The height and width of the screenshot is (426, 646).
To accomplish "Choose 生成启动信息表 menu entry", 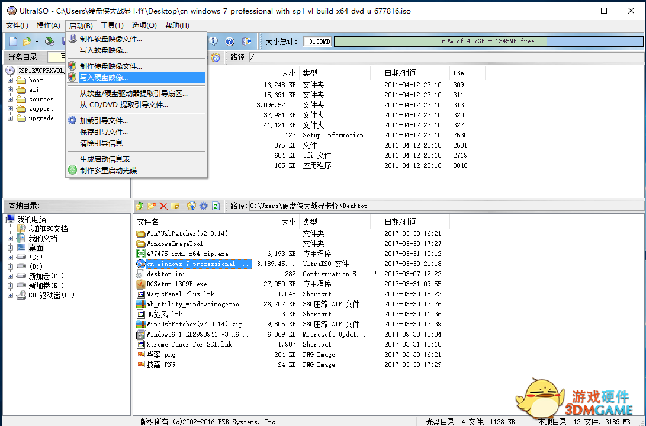I will [x=136, y=159].
